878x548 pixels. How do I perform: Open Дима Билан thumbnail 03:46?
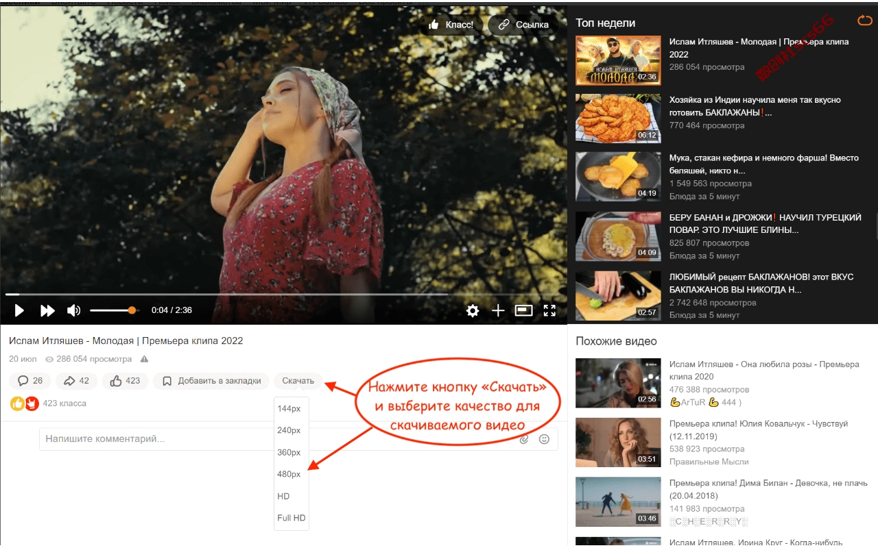click(618, 502)
